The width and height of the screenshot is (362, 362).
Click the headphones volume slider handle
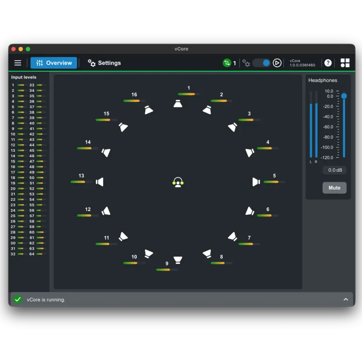344,96
